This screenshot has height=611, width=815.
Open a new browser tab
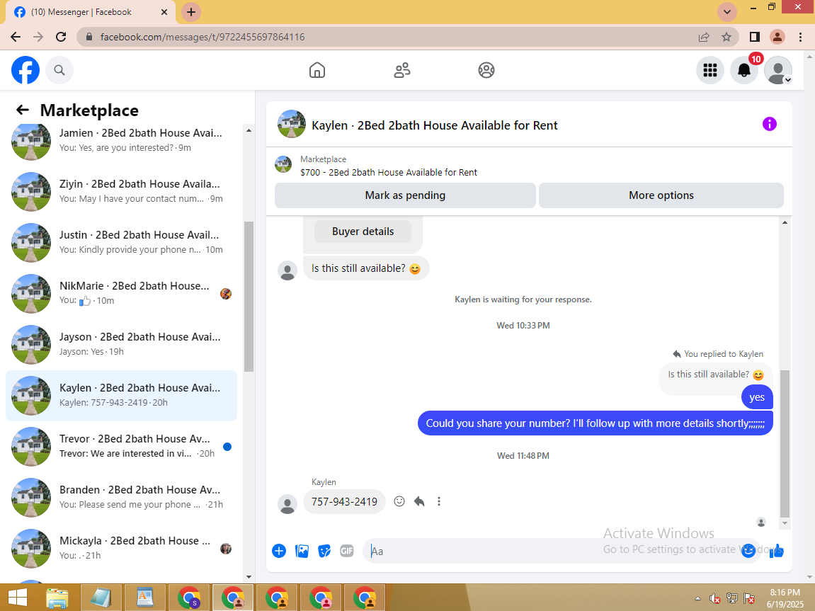pos(191,12)
